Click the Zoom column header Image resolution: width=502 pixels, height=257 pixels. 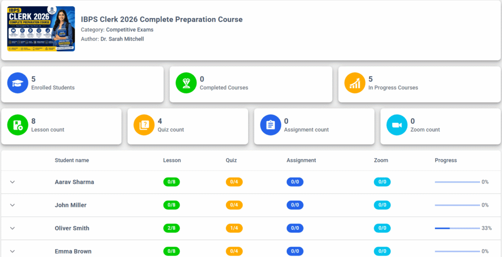pos(381,160)
